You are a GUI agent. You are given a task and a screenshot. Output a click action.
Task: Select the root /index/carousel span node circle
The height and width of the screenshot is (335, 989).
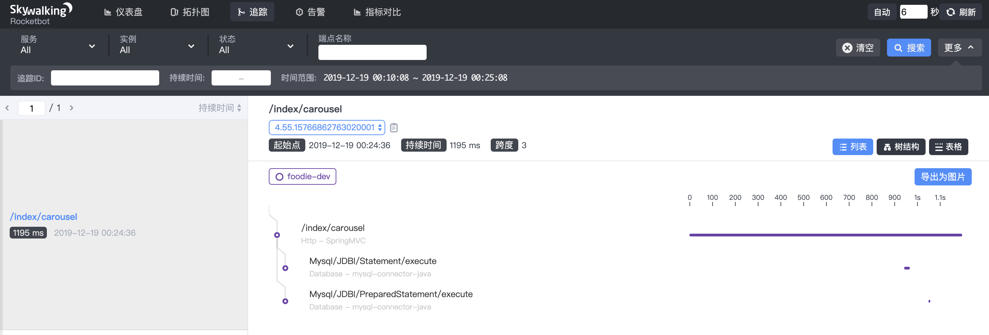click(277, 235)
